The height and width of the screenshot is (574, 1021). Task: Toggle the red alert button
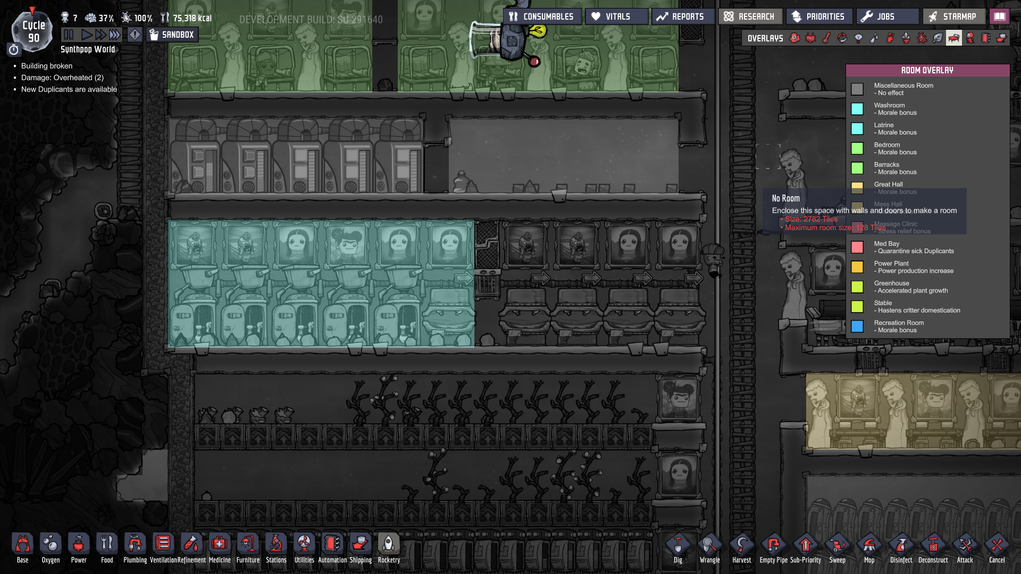135,35
